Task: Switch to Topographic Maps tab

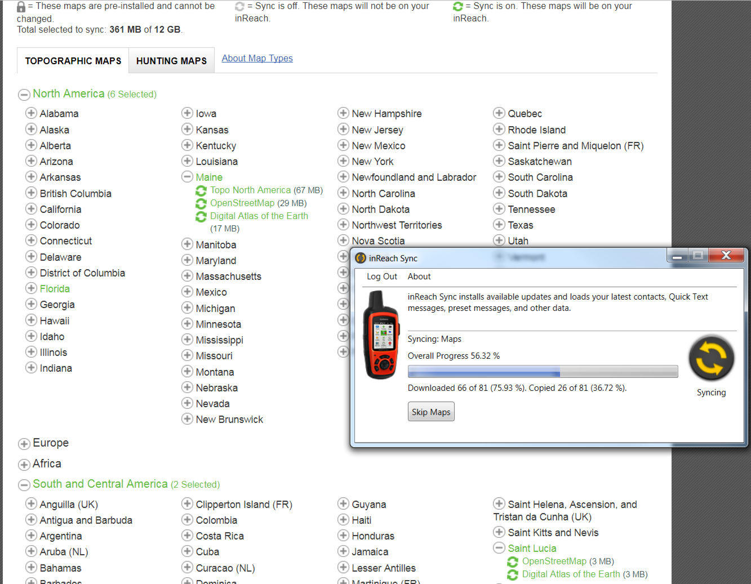Action: click(73, 61)
